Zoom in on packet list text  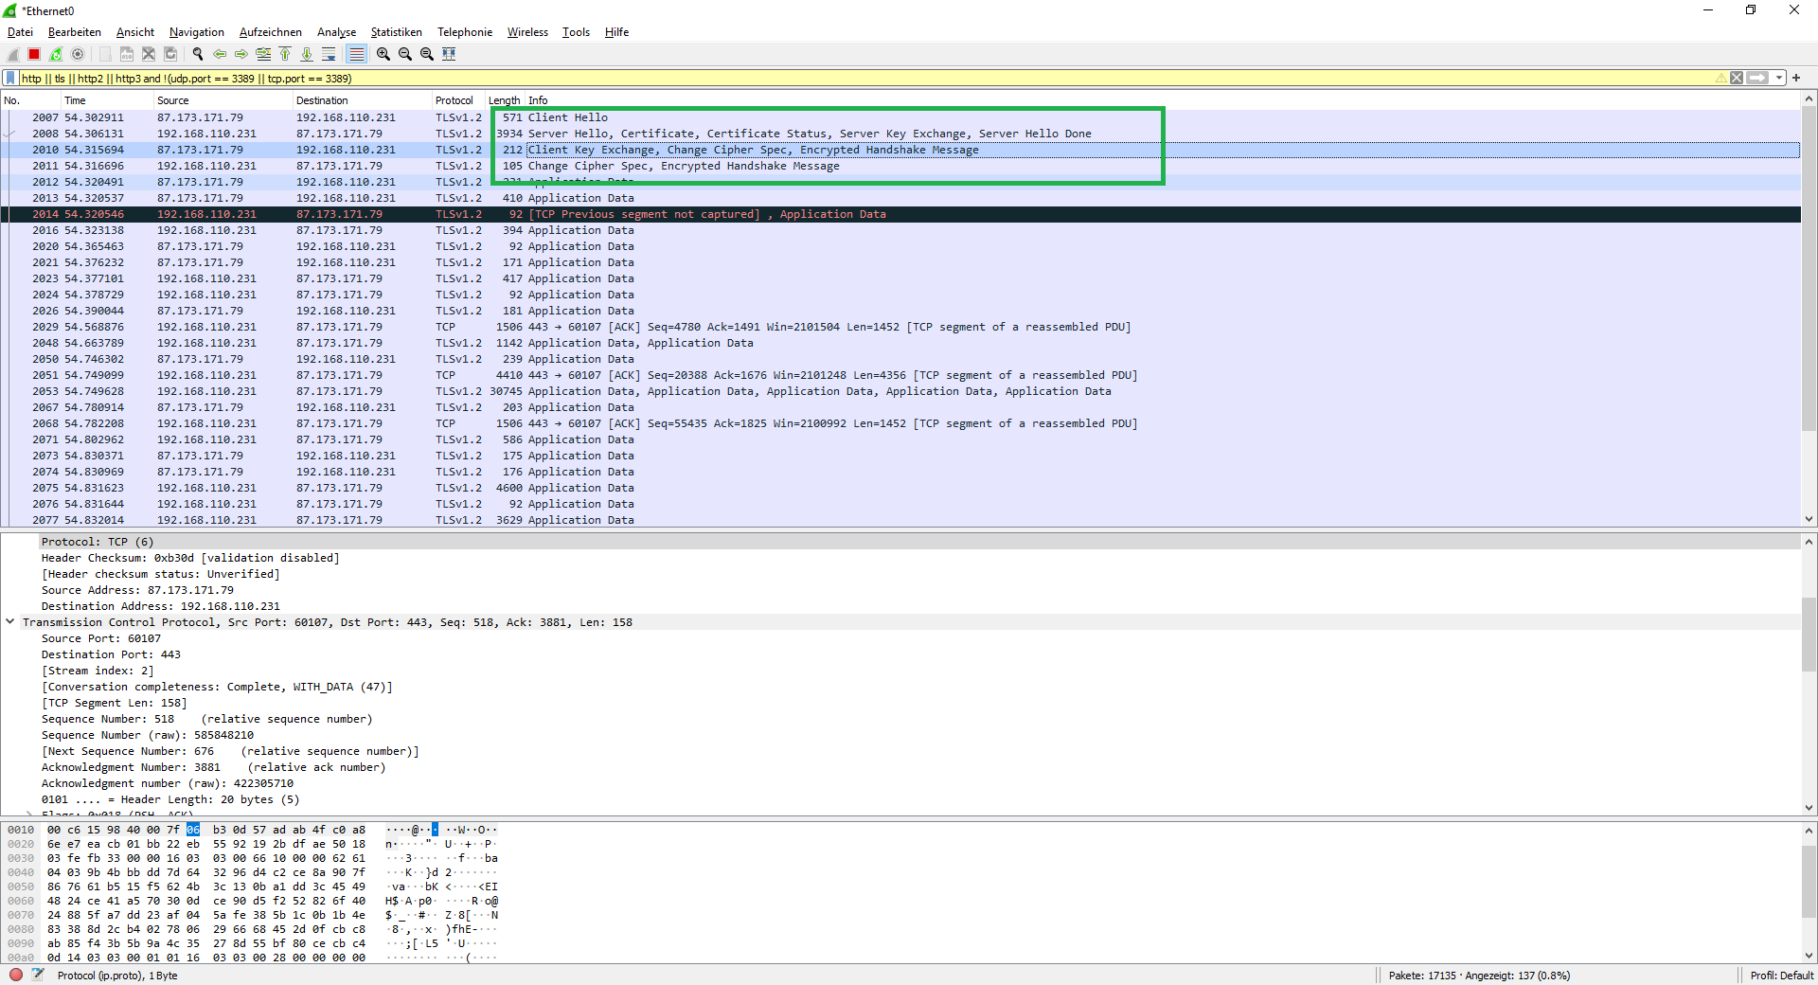point(383,54)
